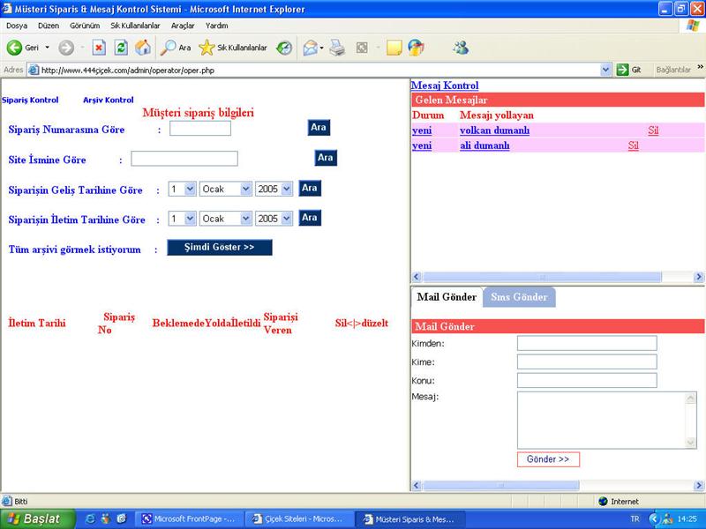Open the Düzen menu
Screen dimensions: 706x529
tap(49, 26)
